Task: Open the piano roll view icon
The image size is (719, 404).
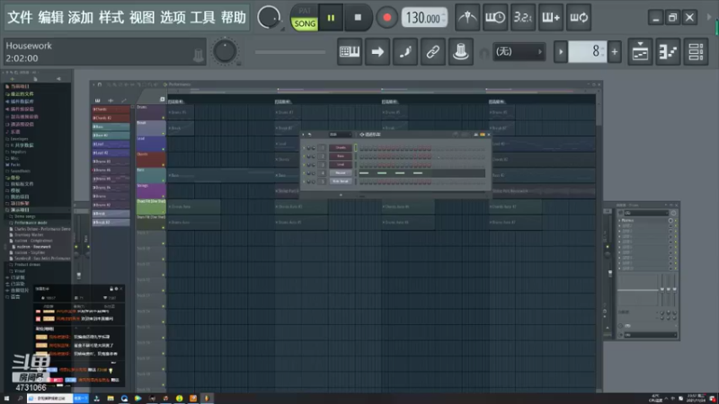Action: pyautogui.click(x=668, y=52)
